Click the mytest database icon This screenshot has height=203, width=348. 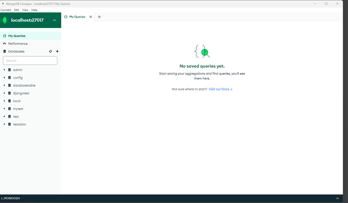coord(10,109)
